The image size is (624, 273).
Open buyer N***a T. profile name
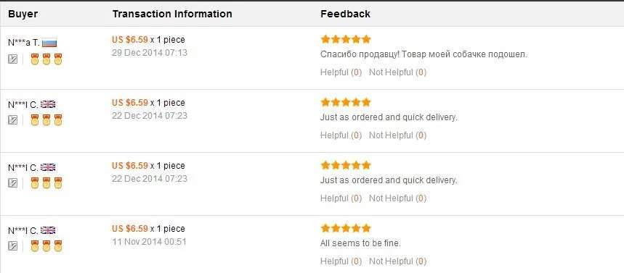pyautogui.click(x=24, y=43)
